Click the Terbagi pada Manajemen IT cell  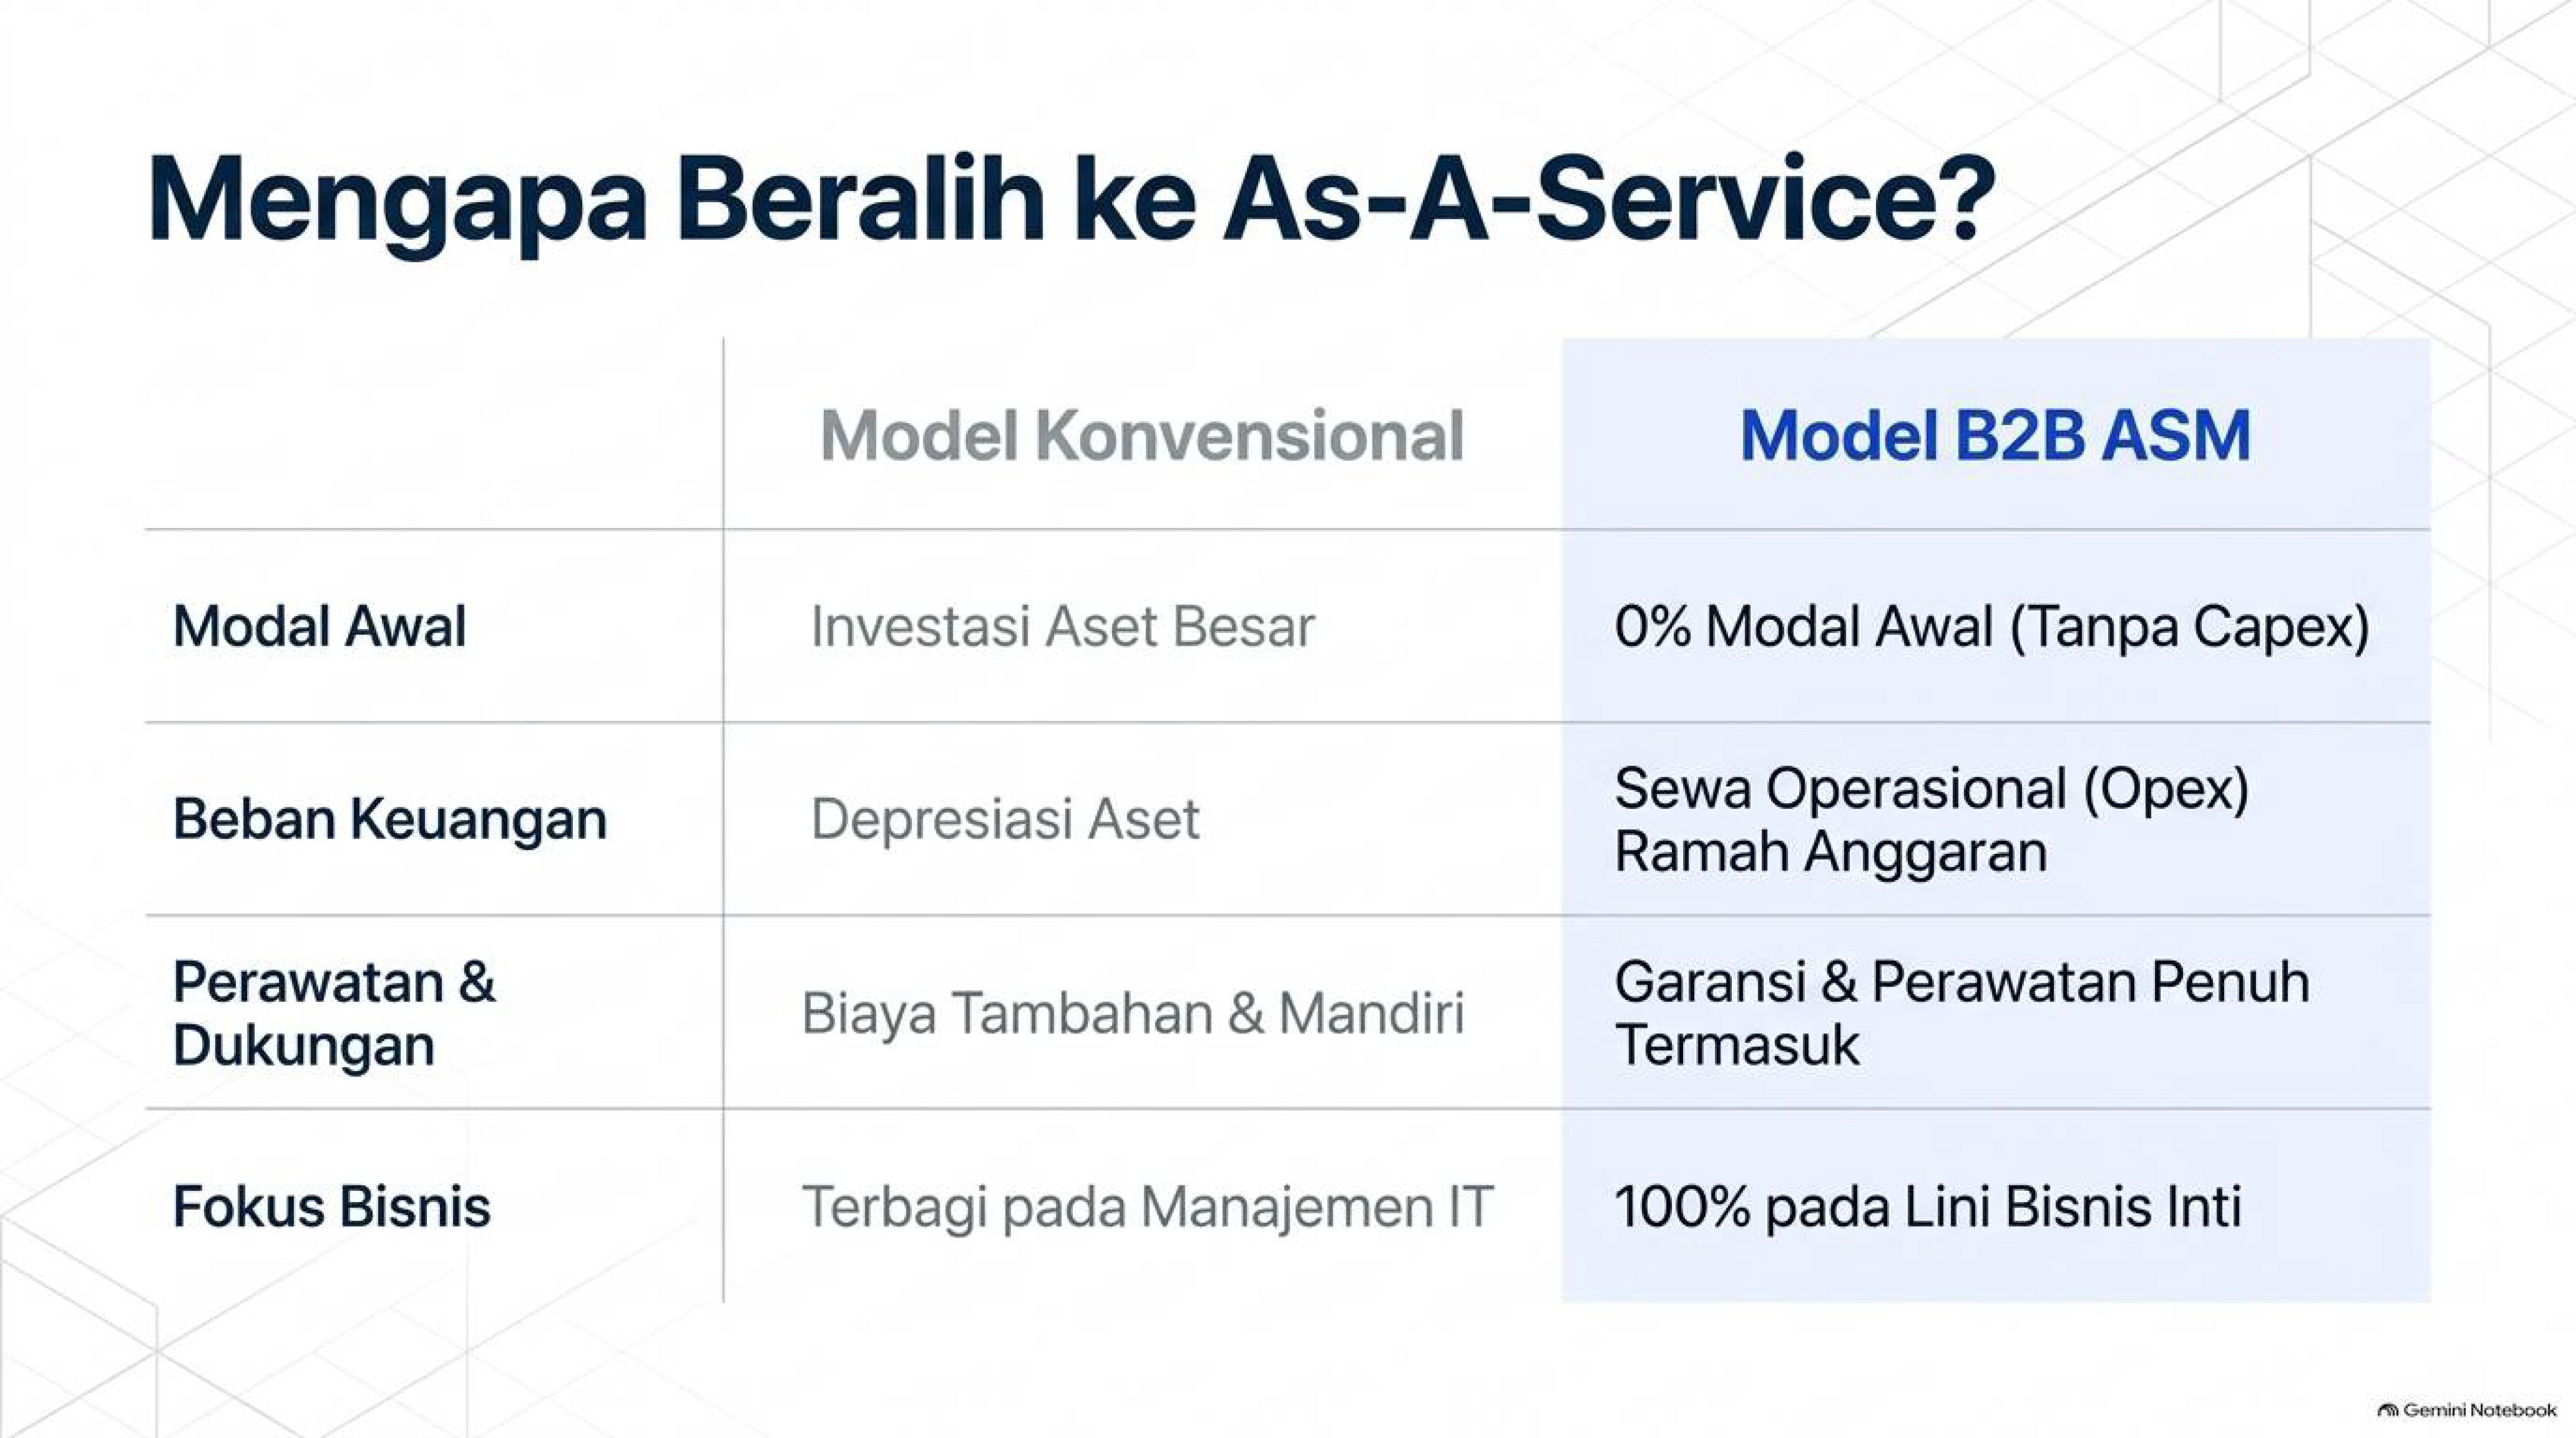click(1147, 1207)
